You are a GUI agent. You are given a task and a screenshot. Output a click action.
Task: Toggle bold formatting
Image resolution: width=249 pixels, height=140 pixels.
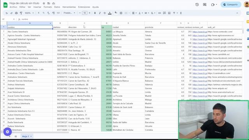(95, 13)
